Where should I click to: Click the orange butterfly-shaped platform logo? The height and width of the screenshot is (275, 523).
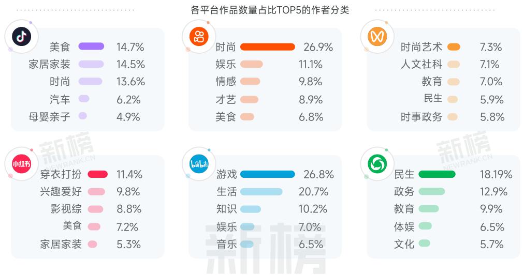point(378,36)
